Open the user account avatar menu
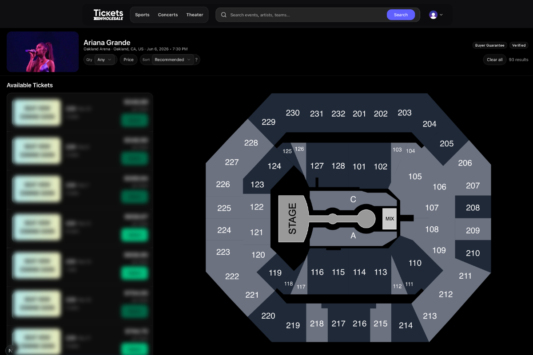The width and height of the screenshot is (533, 355). point(435,15)
